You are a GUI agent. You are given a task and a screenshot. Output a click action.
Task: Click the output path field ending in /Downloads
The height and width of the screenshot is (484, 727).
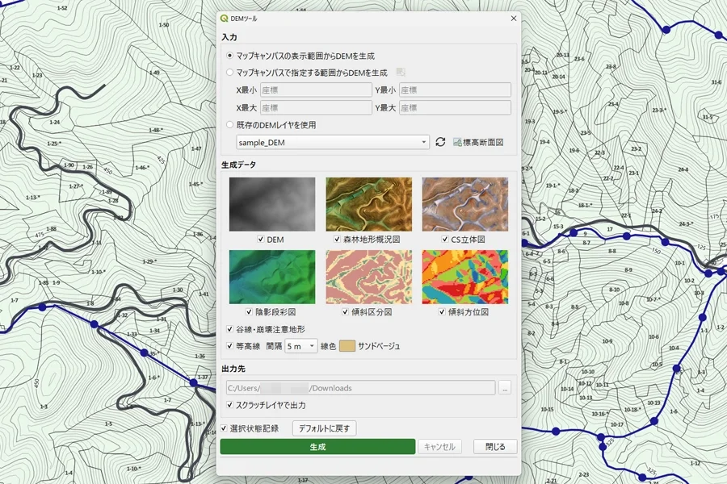tap(361, 388)
